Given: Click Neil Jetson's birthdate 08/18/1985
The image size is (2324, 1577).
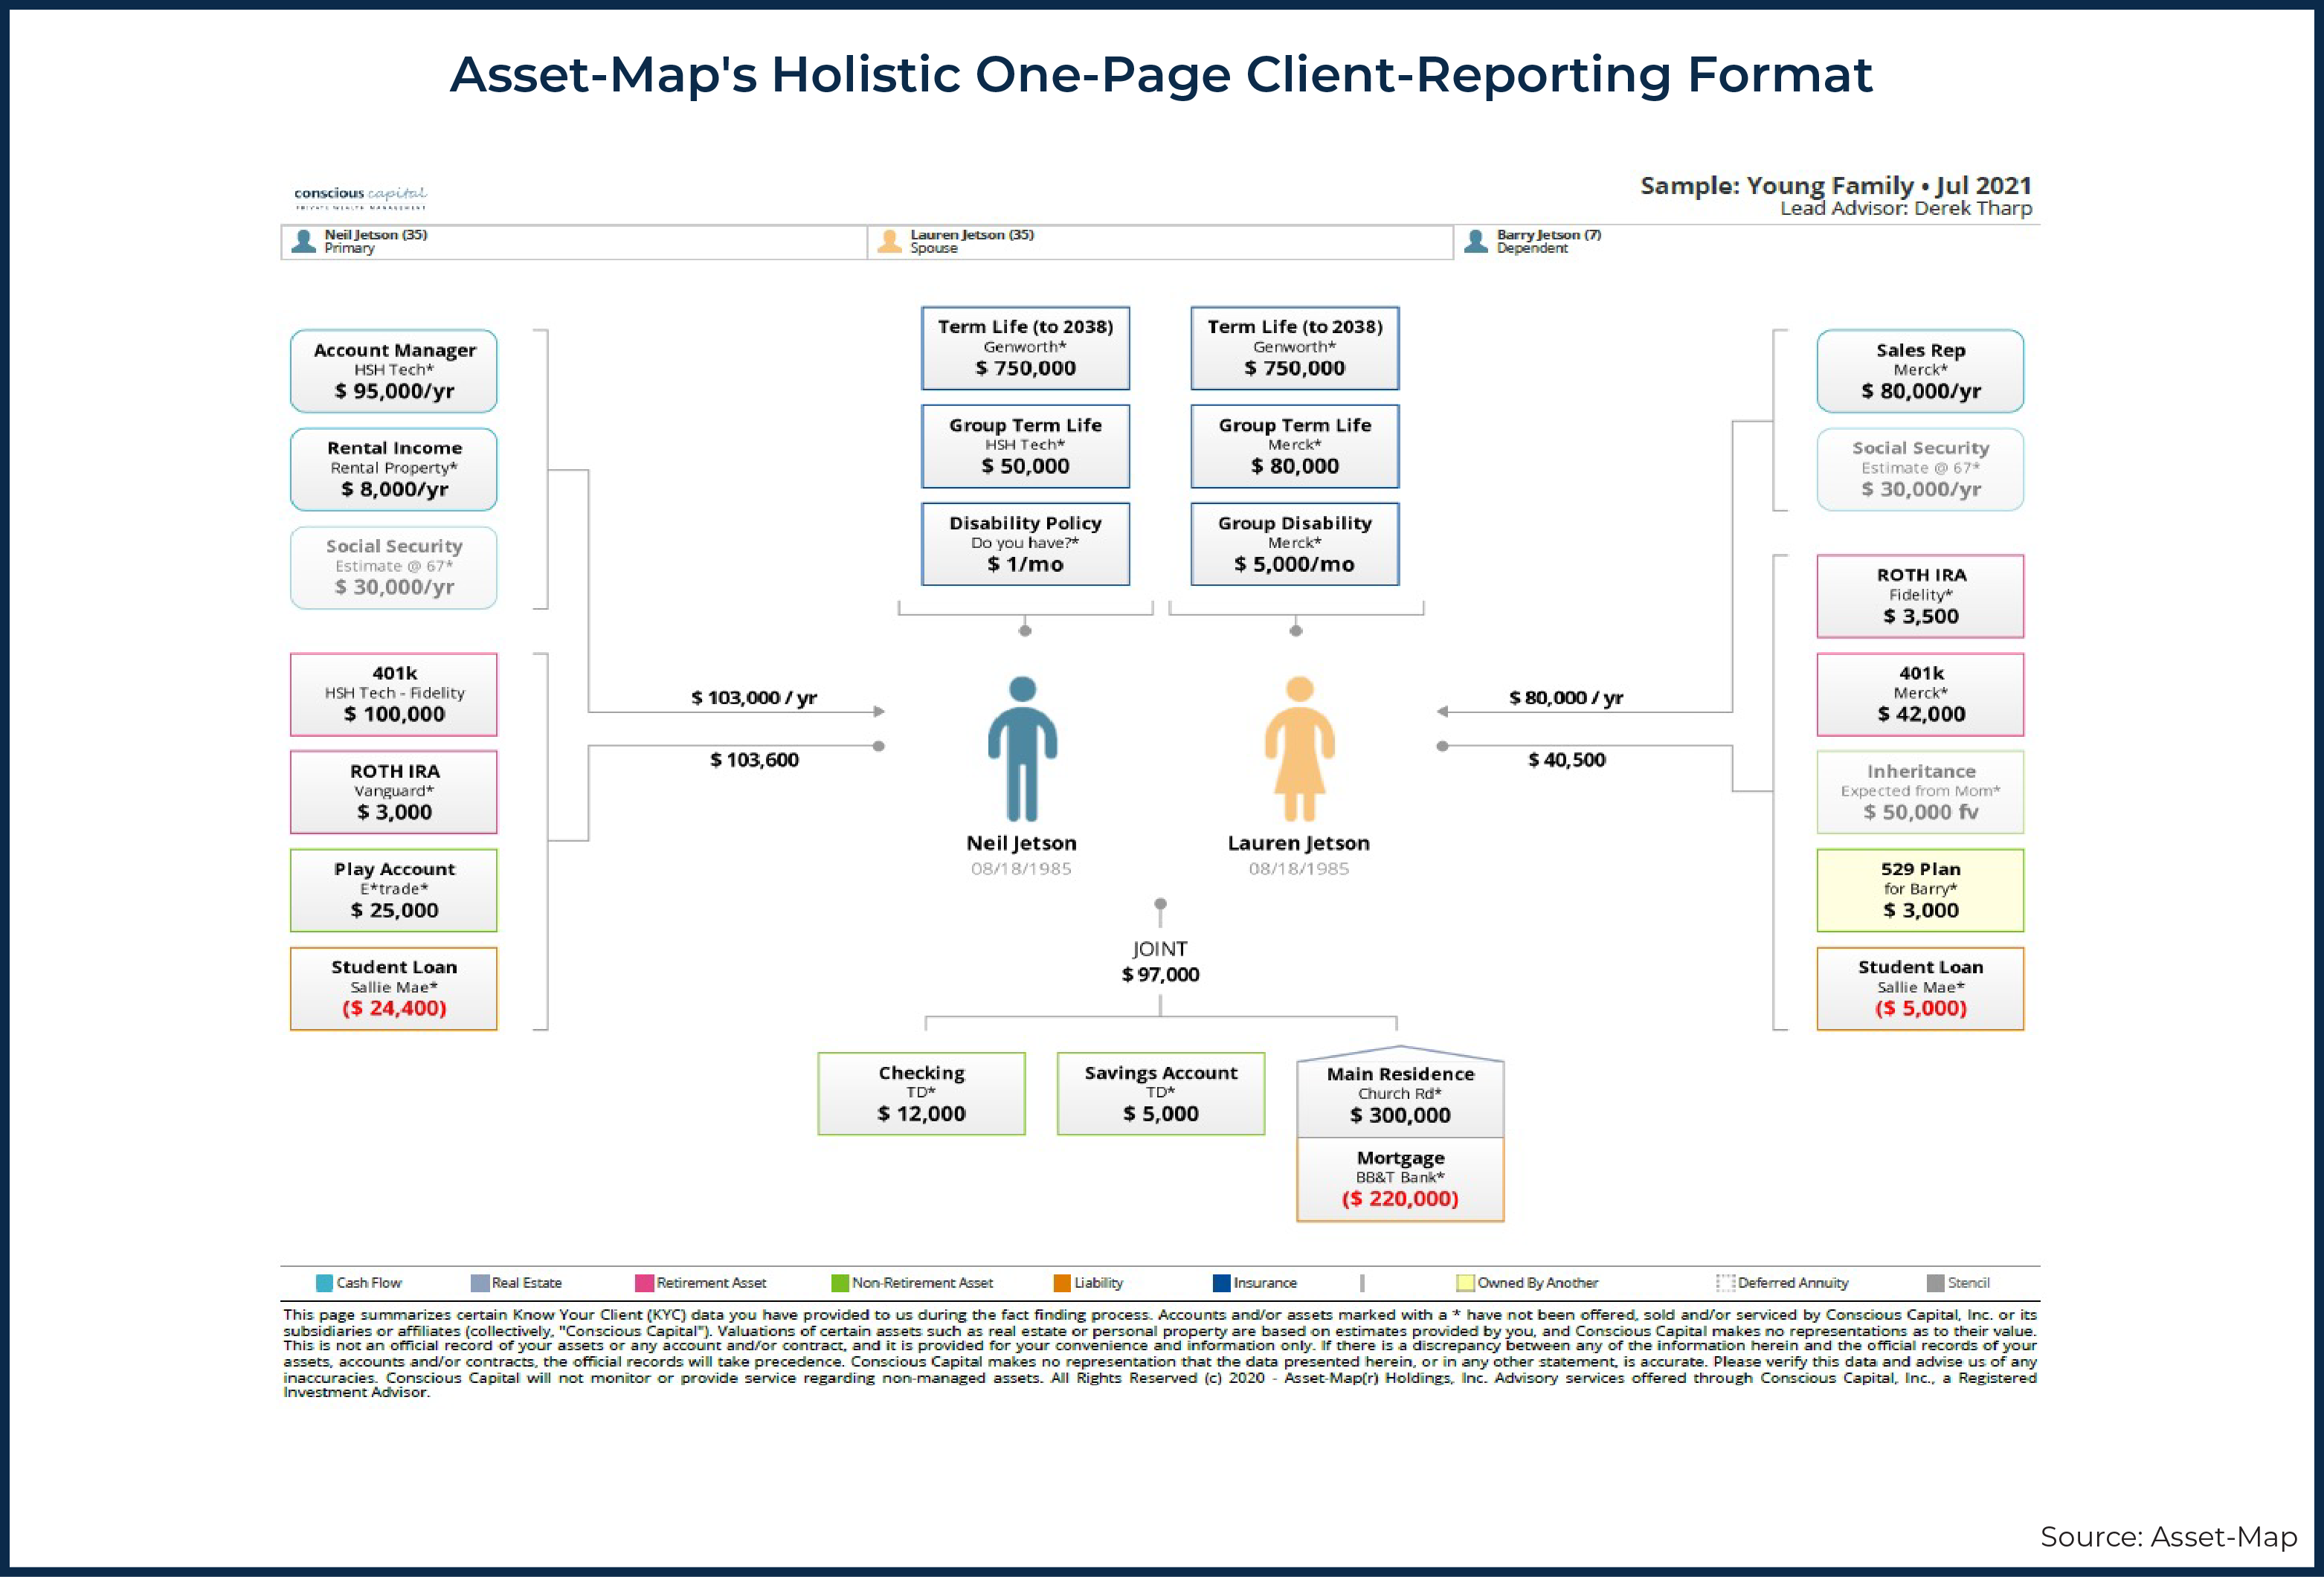Looking at the screenshot, I should (1021, 869).
